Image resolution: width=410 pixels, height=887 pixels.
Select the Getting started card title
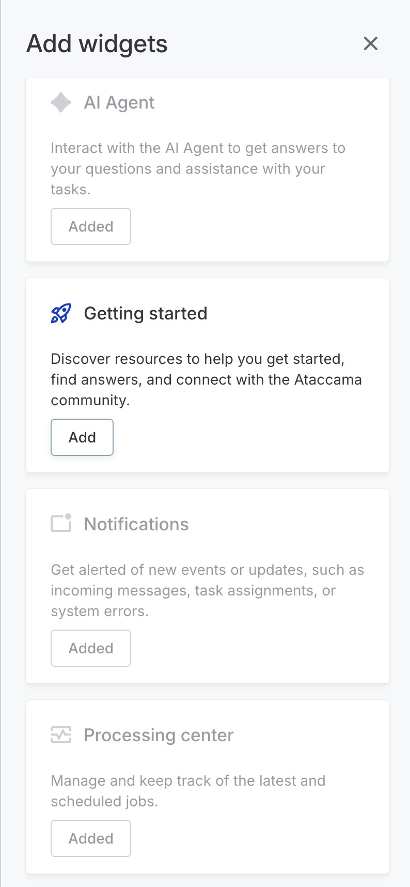point(145,313)
